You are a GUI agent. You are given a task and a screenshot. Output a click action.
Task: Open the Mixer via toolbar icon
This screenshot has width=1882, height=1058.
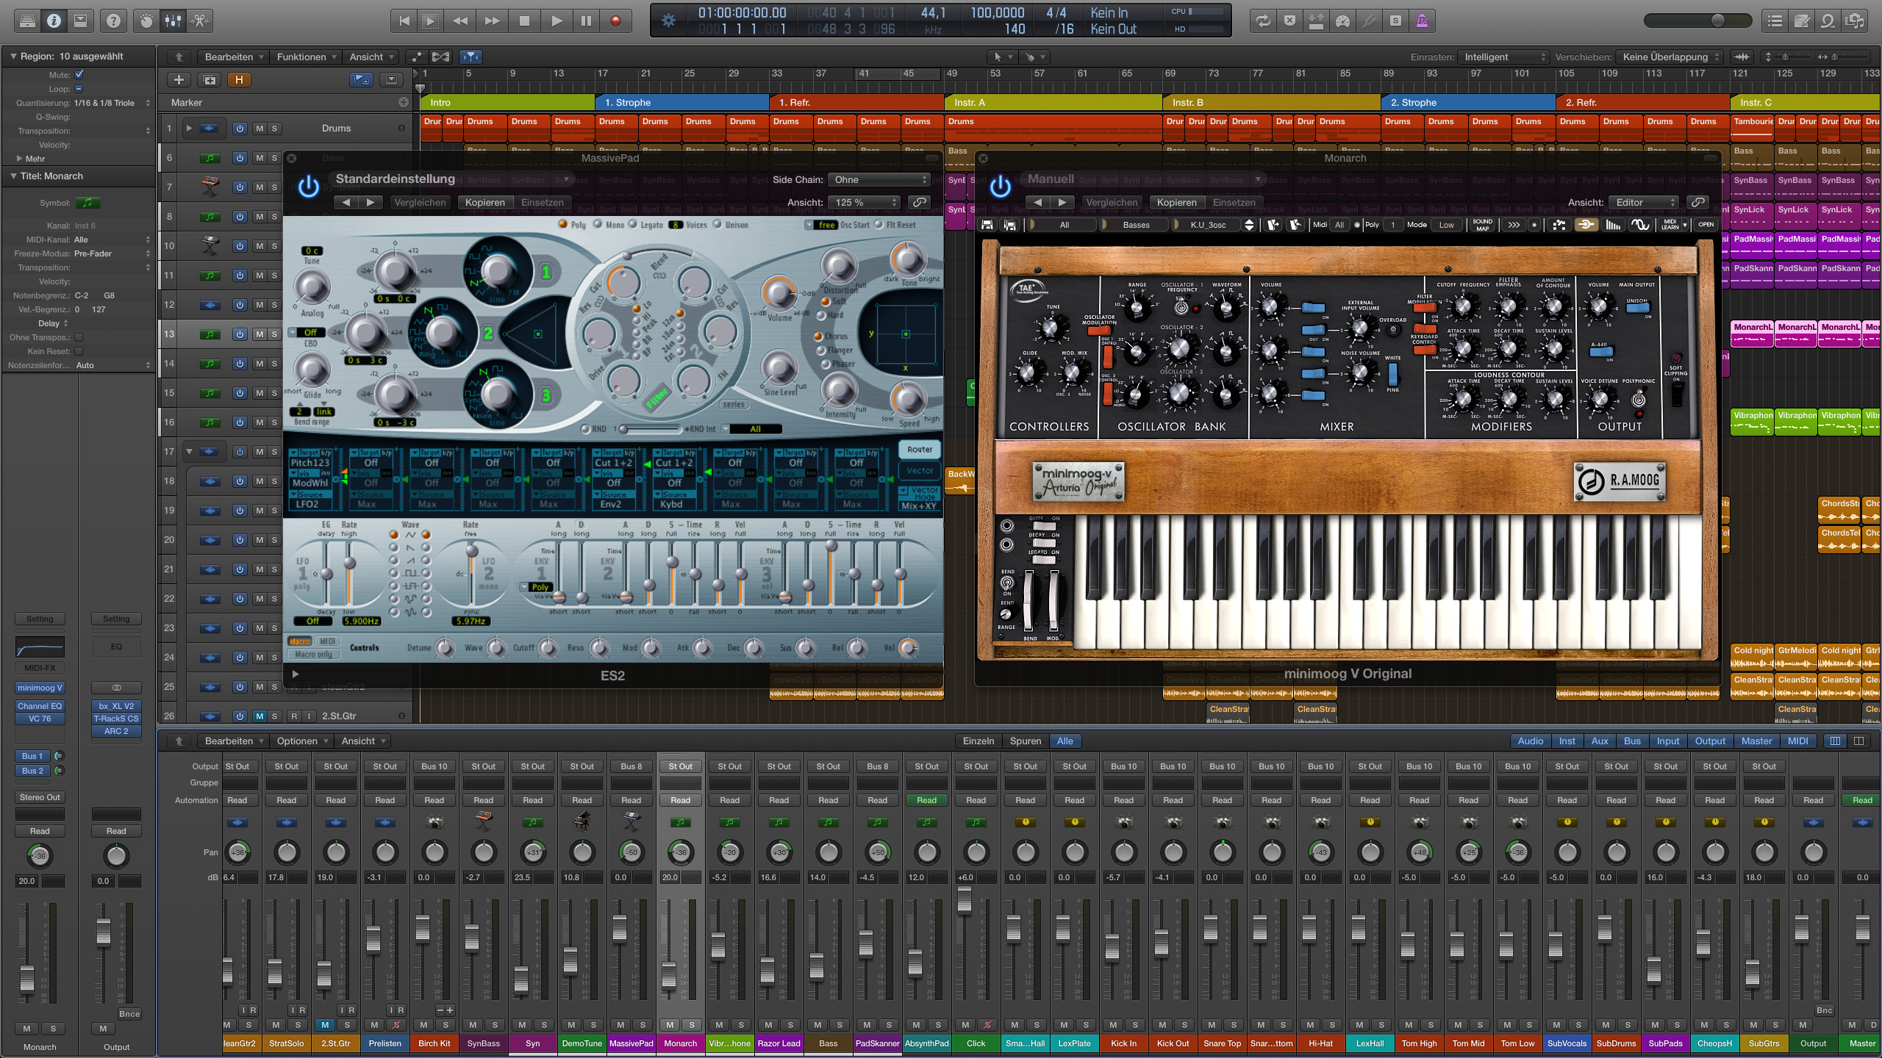173,21
